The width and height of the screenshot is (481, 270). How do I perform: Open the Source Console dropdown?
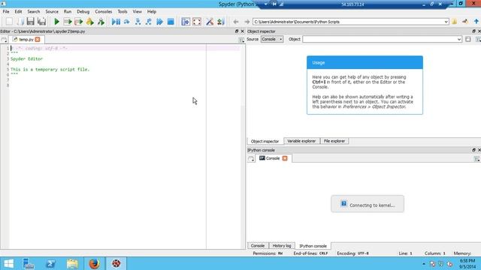[x=272, y=39]
